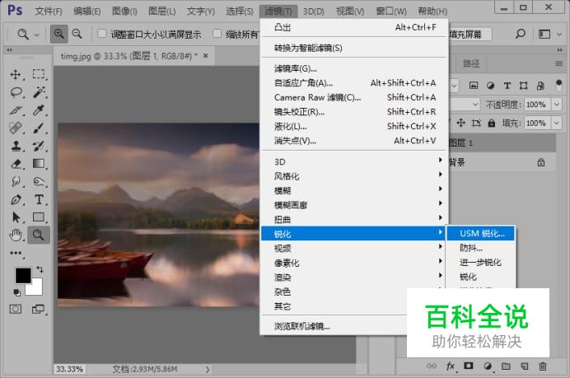
Task: Select the Move tool
Action: [x=16, y=74]
